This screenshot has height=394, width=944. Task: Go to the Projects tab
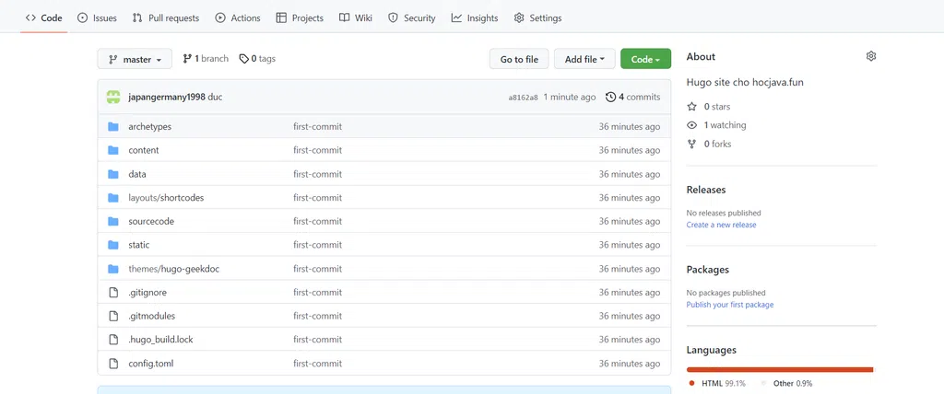300,18
